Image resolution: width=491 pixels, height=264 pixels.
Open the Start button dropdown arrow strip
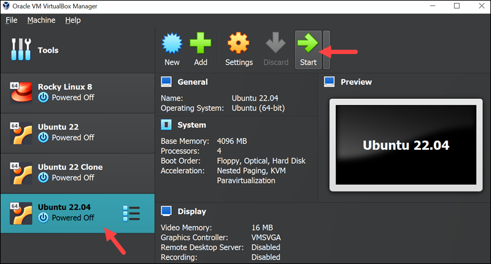click(327, 50)
